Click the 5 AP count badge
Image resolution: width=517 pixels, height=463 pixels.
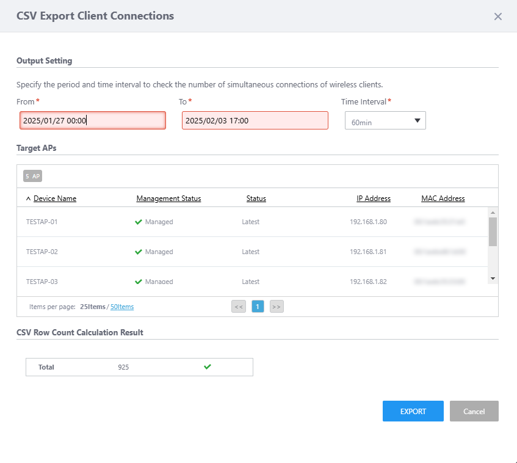[33, 177]
